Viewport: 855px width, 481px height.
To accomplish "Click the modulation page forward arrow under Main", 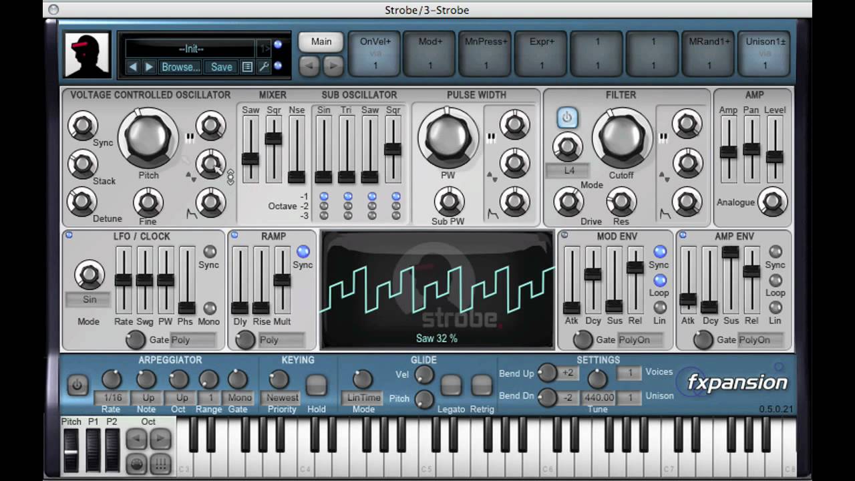I will coord(333,65).
